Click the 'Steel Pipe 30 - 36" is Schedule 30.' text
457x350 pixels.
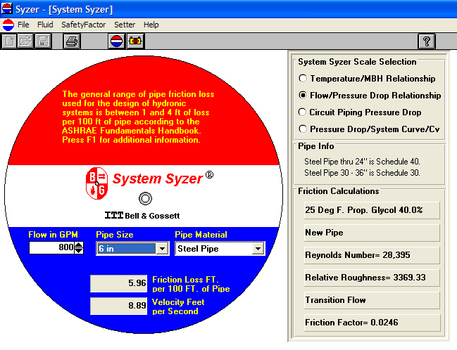coord(362,173)
